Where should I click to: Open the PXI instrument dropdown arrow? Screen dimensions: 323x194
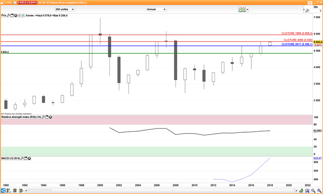[6, 3]
